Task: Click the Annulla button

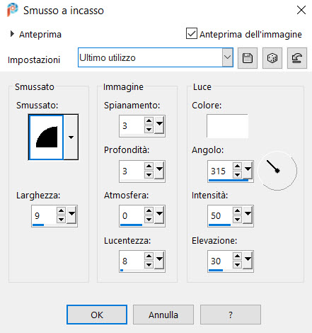Action: (x=163, y=315)
